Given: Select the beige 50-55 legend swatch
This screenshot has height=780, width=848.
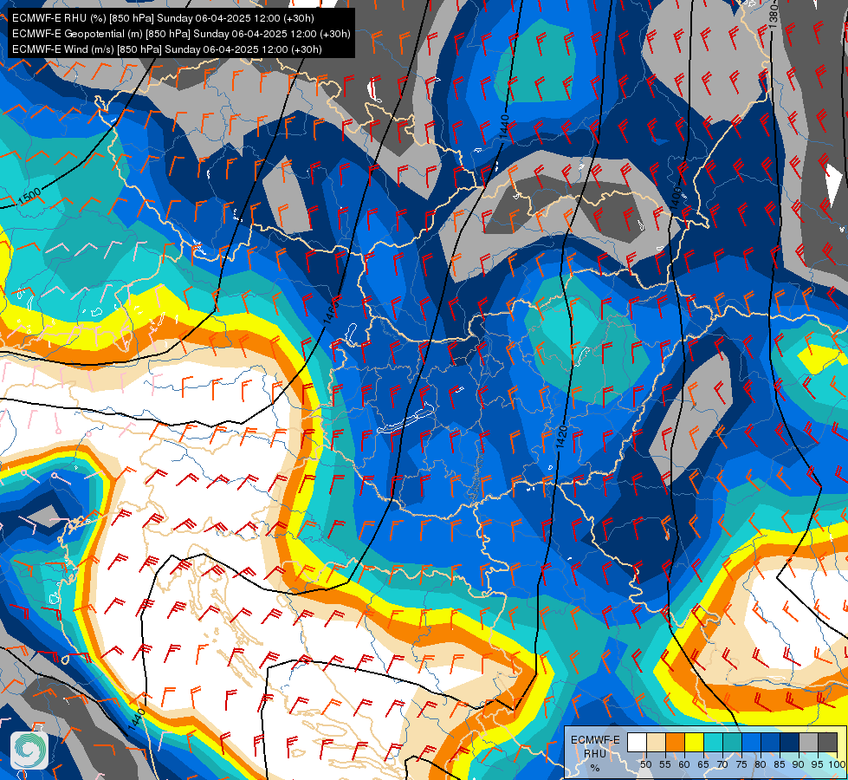Looking at the screenshot, I should [x=656, y=742].
